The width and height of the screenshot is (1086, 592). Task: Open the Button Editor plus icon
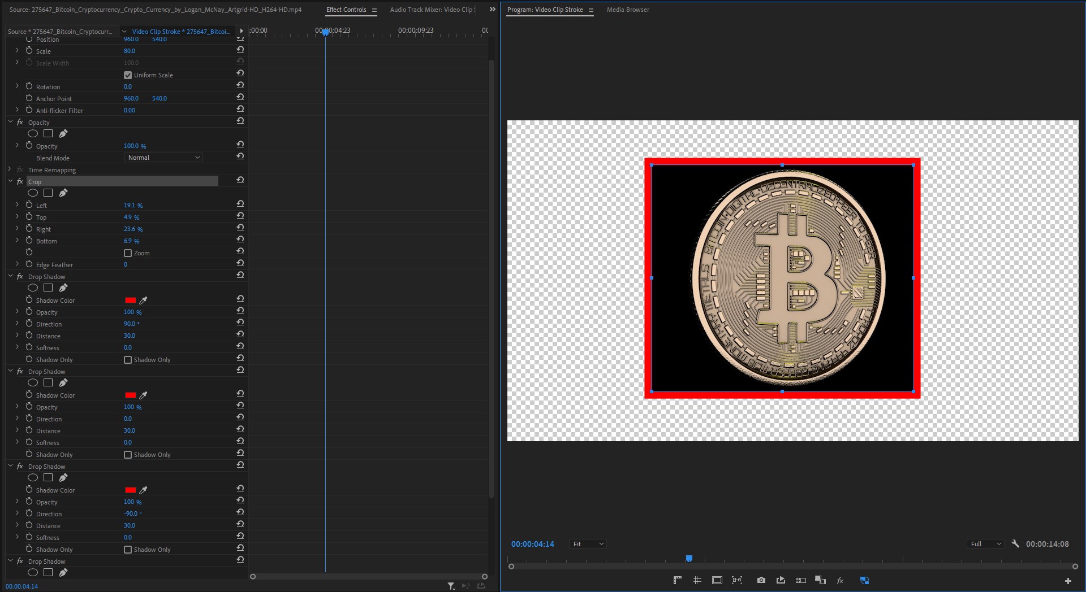1067,581
